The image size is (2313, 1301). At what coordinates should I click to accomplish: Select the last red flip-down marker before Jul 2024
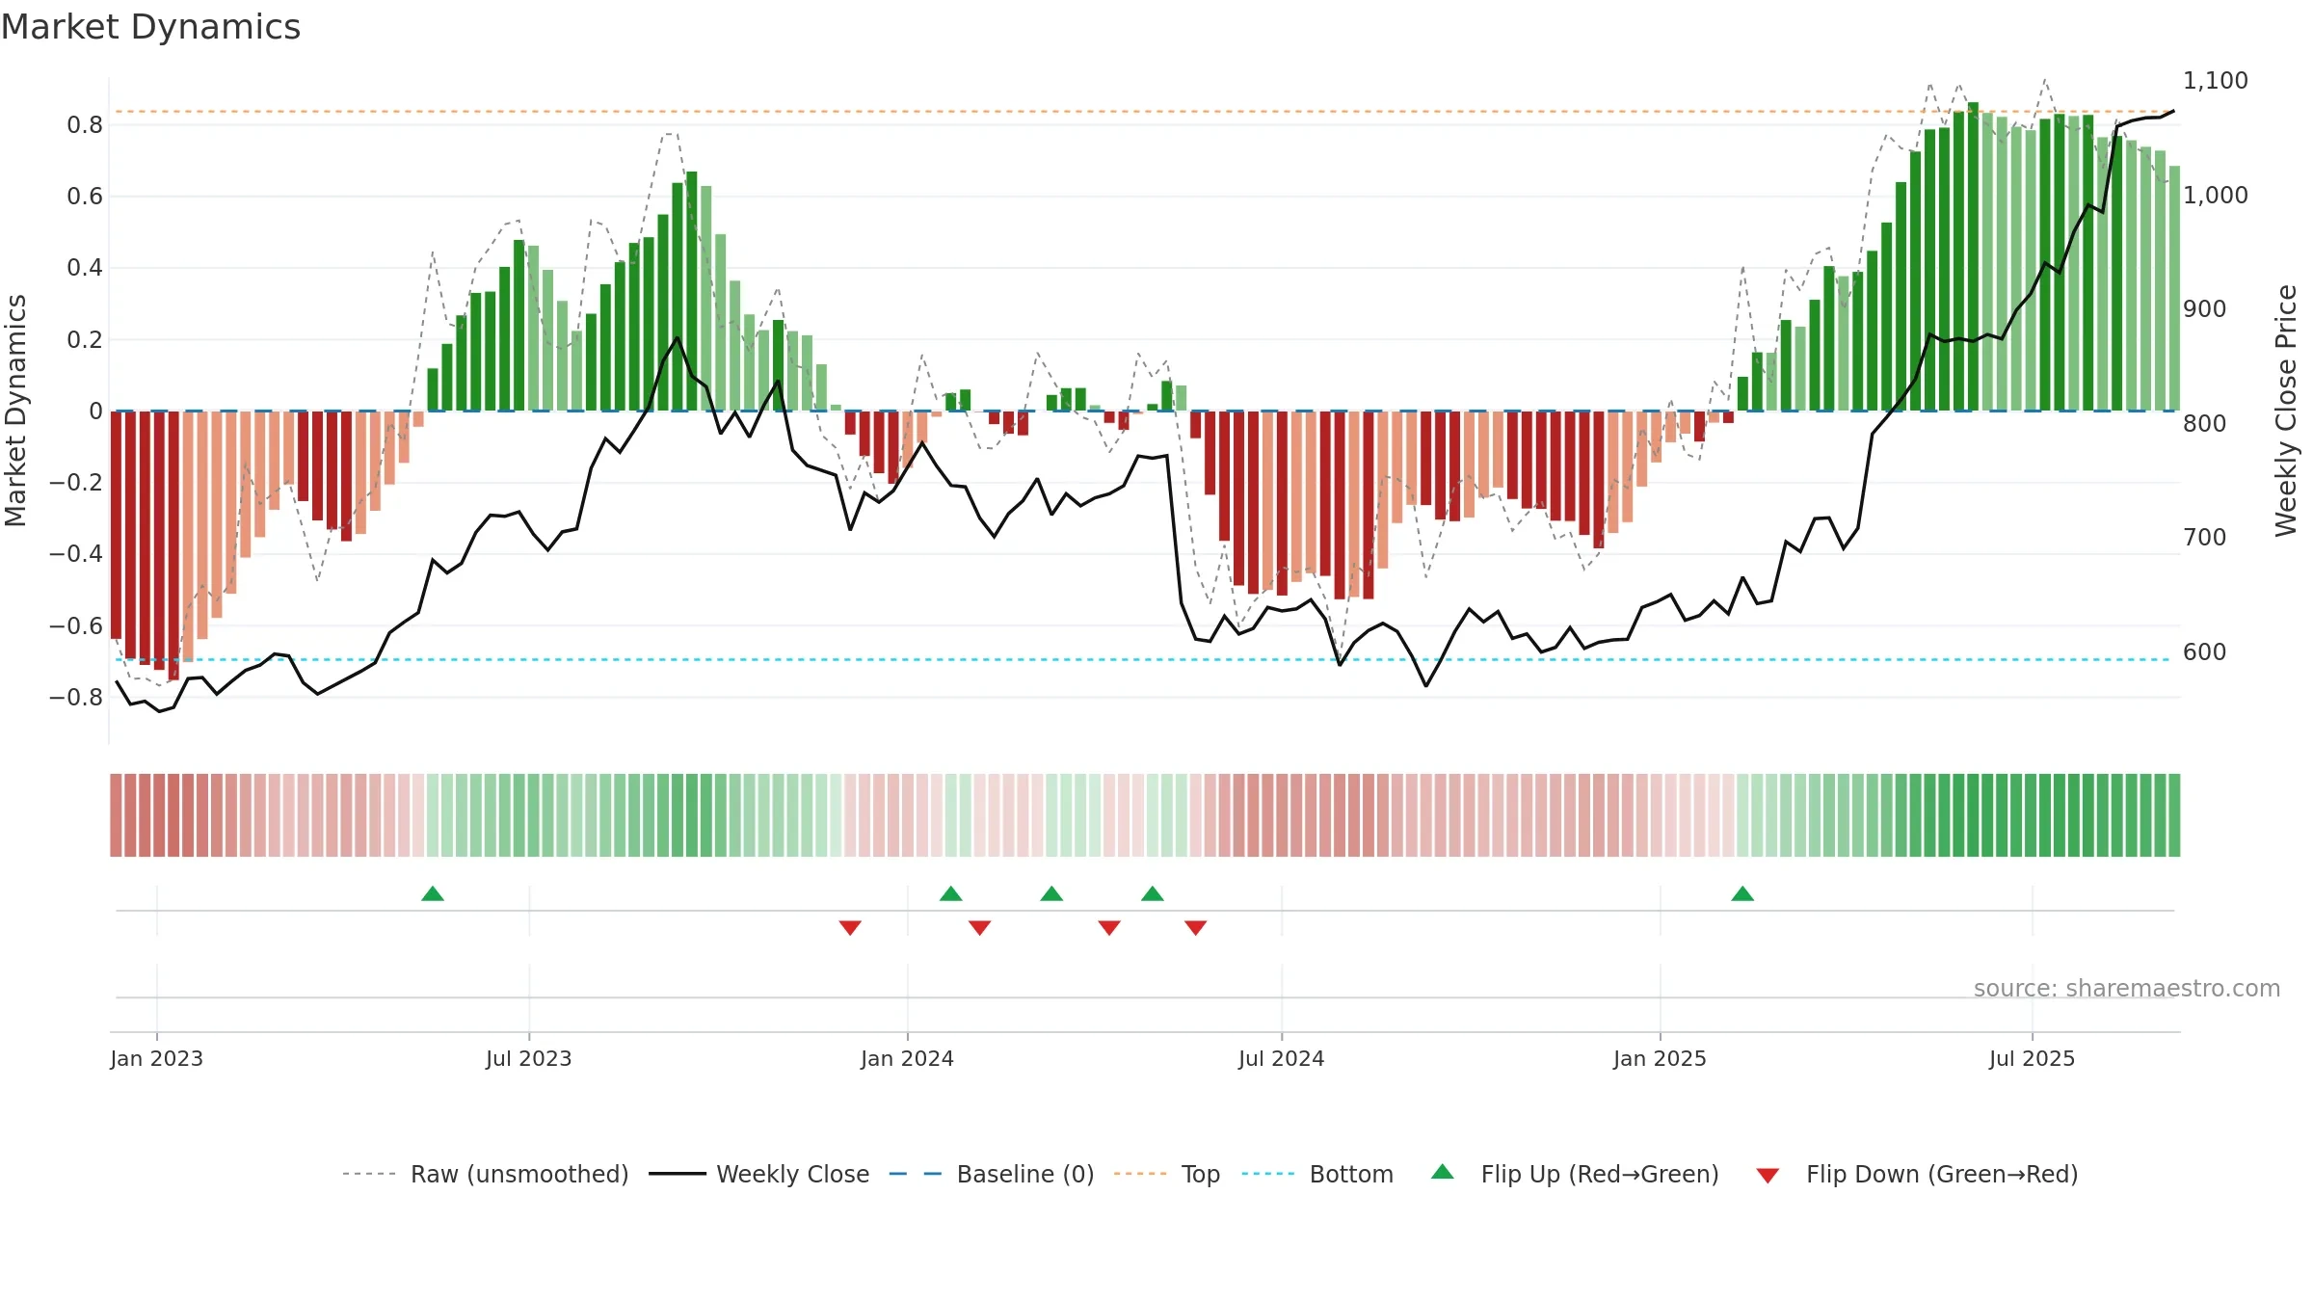(x=1196, y=927)
